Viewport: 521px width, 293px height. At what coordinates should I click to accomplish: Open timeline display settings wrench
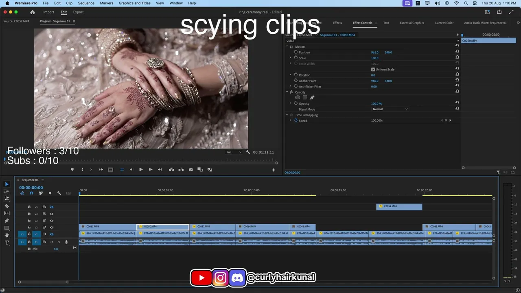pyautogui.click(x=59, y=193)
